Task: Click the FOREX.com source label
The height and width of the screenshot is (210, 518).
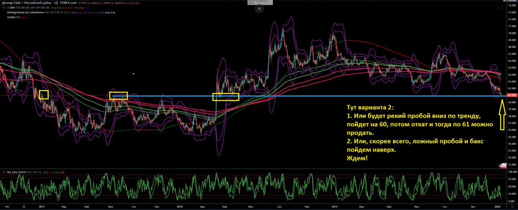Action: [68, 3]
